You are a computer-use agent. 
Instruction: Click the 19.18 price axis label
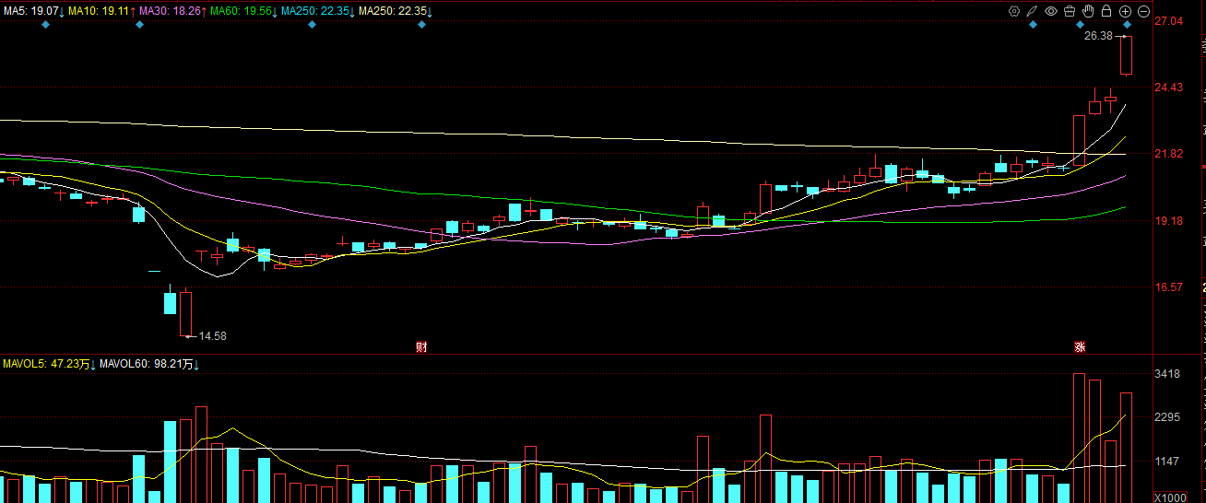[1169, 221]
